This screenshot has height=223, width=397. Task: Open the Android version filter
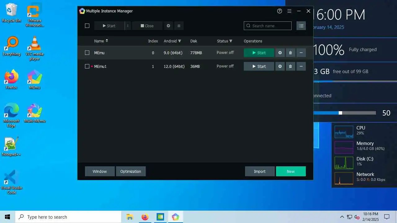click(180, 41)
